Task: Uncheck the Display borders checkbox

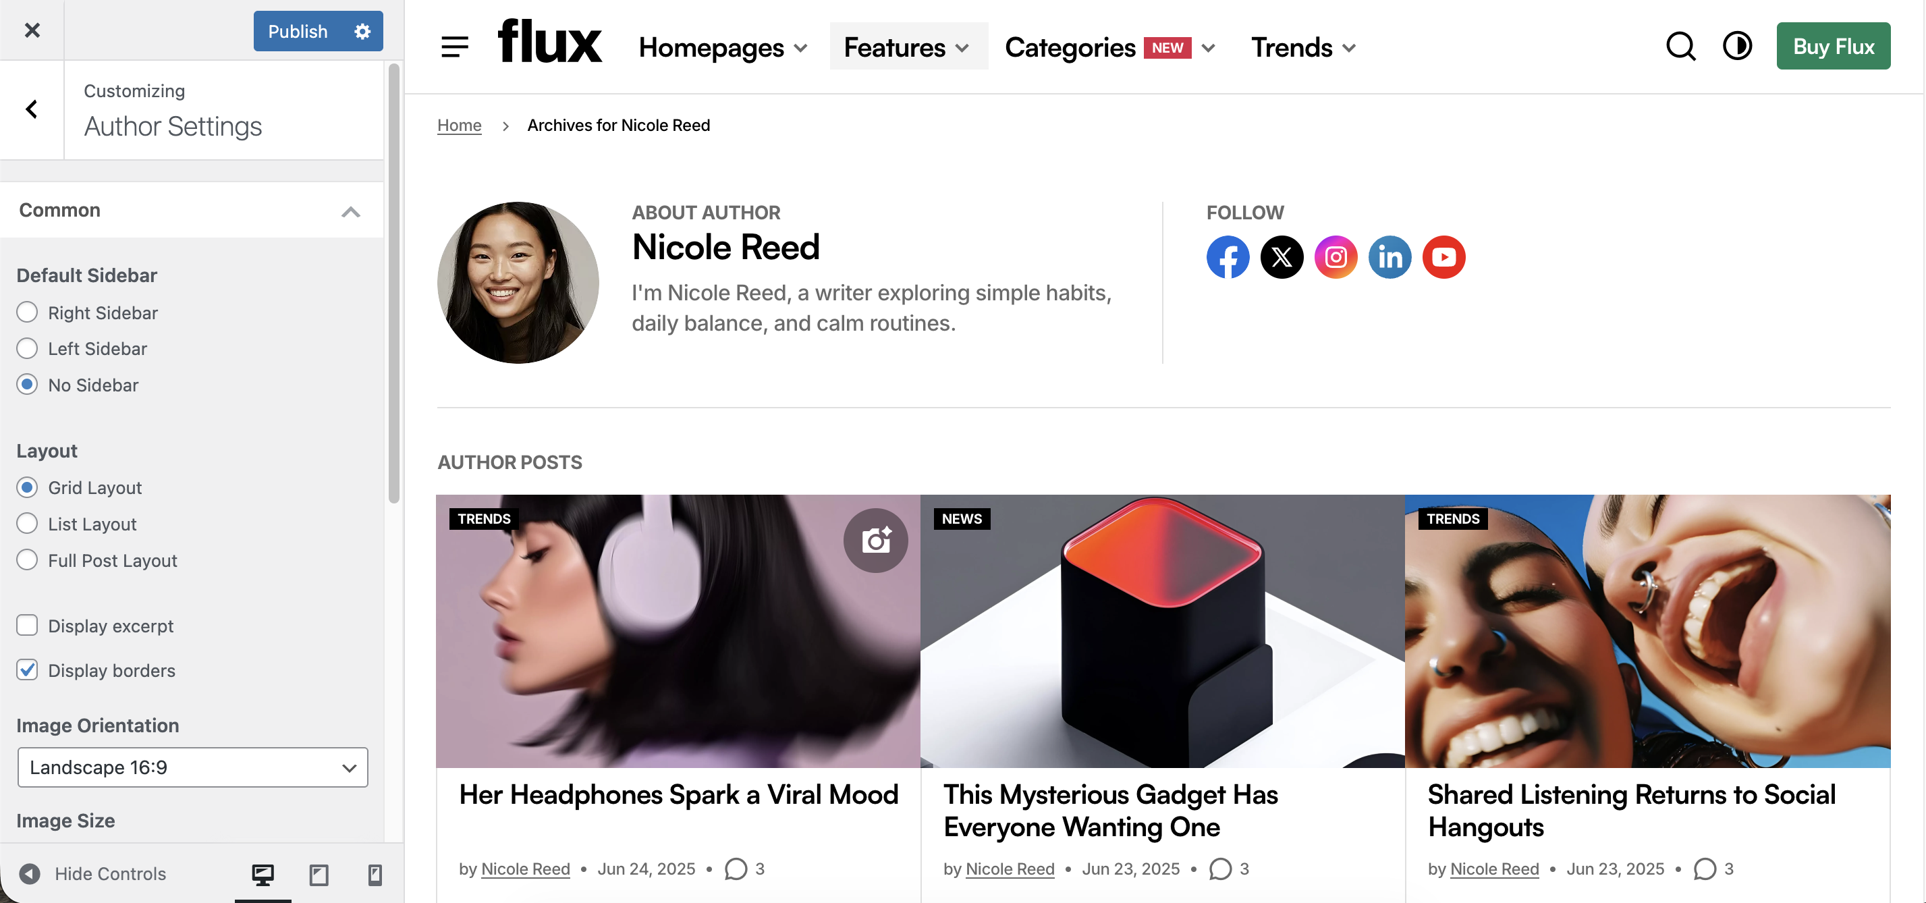Action: coord(27,669)
